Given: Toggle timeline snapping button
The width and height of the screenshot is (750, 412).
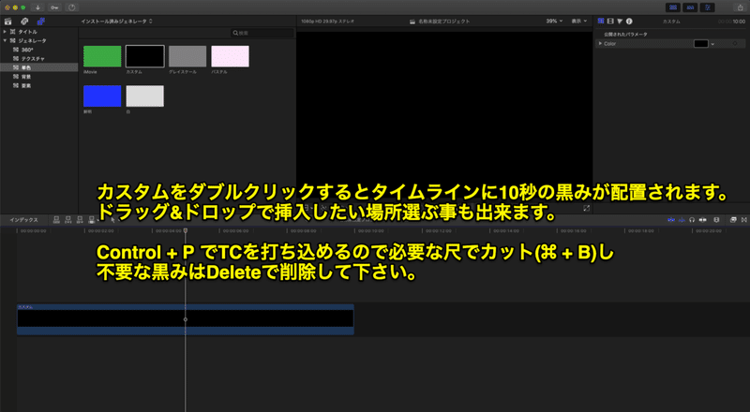Looking at the screenshot, I should coord(702,220).
